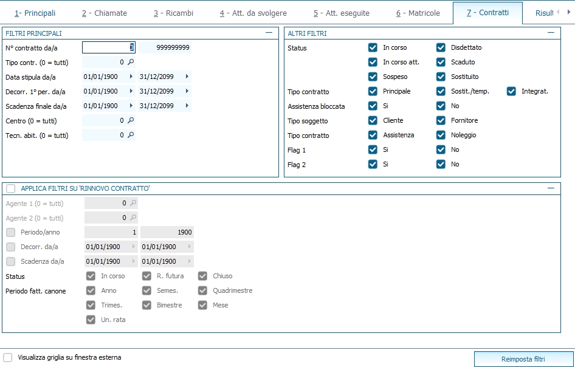Open date picker for Decorr. 1° per. end
The height and width of the screenshot is (367, 575).
click(x=187, y=91)
